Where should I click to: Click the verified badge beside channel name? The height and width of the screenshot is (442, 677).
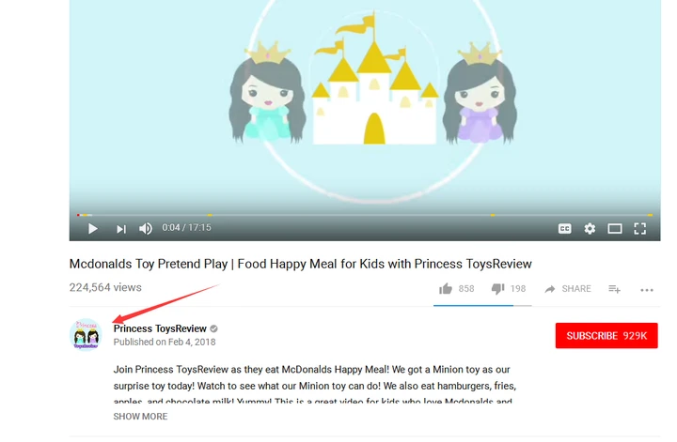(213, 328)
